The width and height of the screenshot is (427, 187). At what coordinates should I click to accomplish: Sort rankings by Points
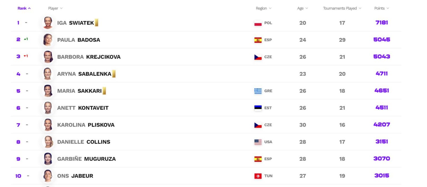pyautogui.click(x=381, y=8)
